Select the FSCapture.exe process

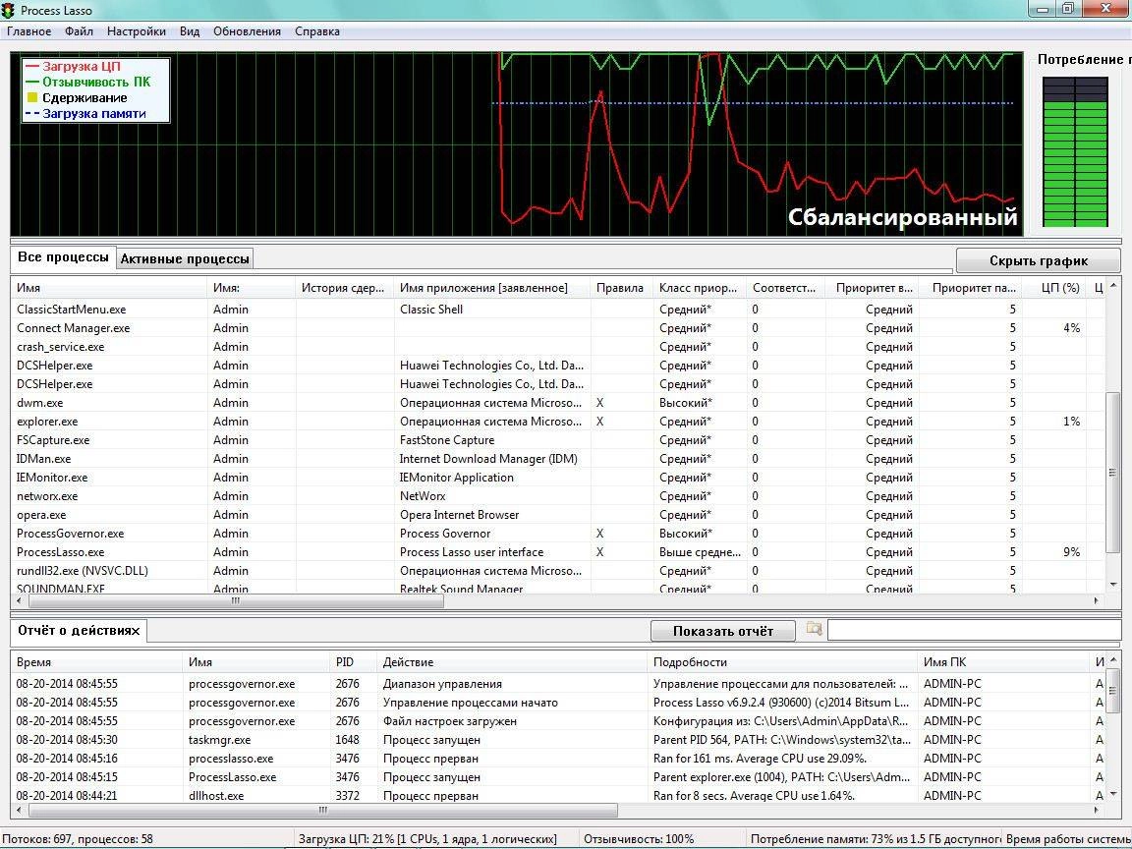click(x=557, y=440)
